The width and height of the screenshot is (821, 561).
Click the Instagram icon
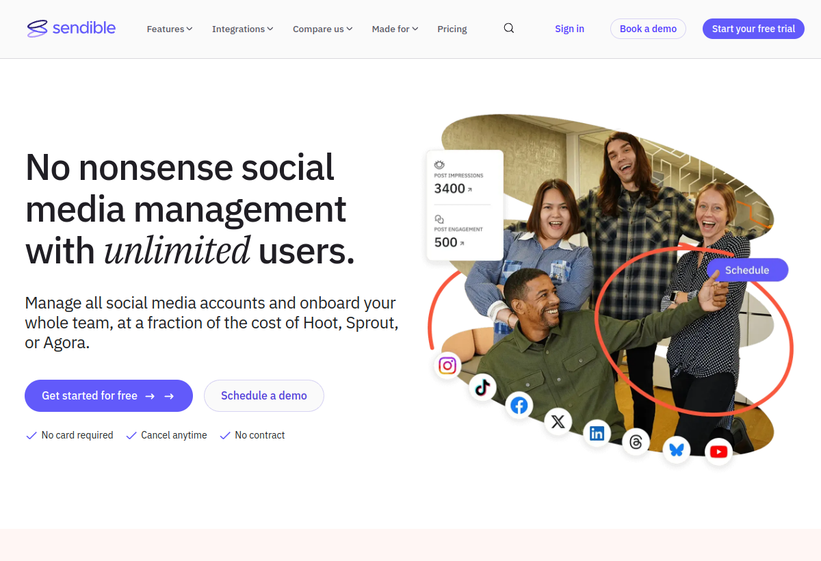[447, 365]
